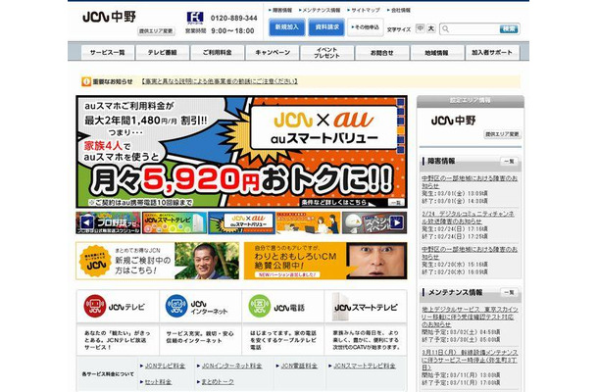Set font size to 中
Image resolution: width=598 pixels, height=392 pixels.
click(x=420, y=28)
